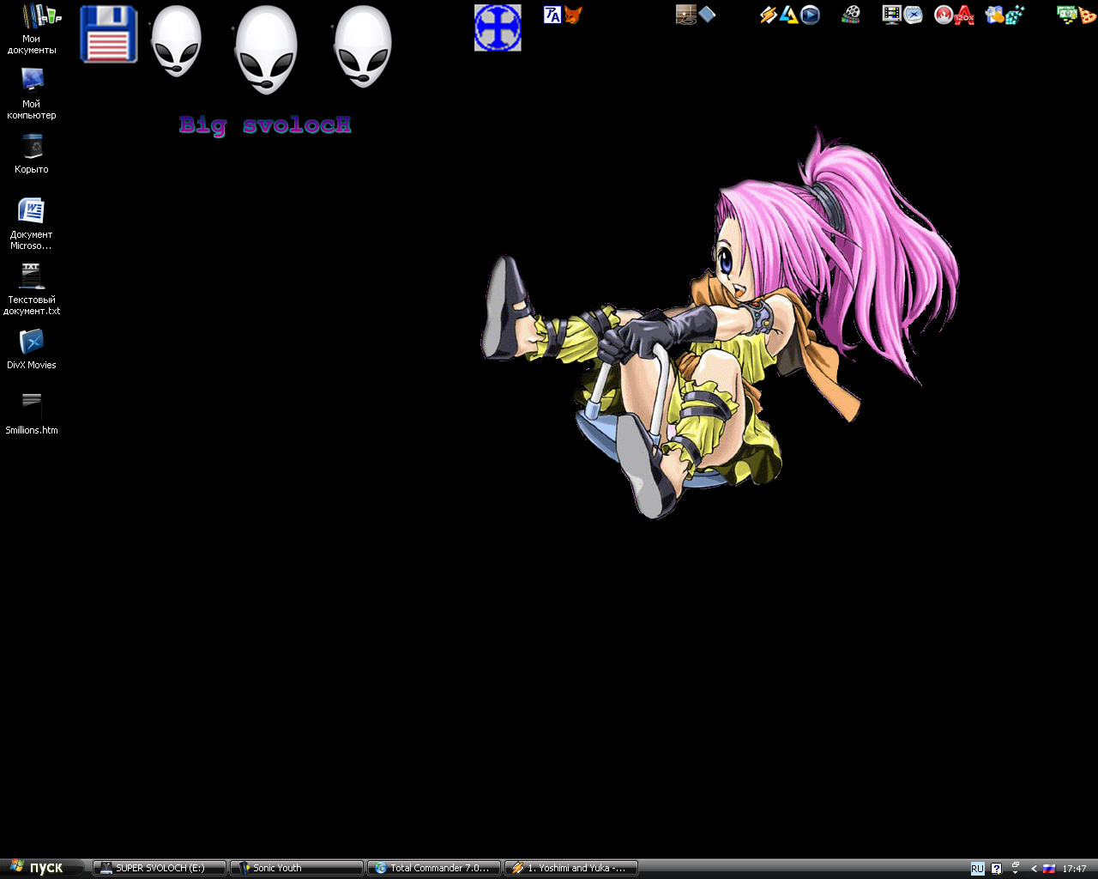Switch to Sonic Youth taskbar window

[297, 868]
